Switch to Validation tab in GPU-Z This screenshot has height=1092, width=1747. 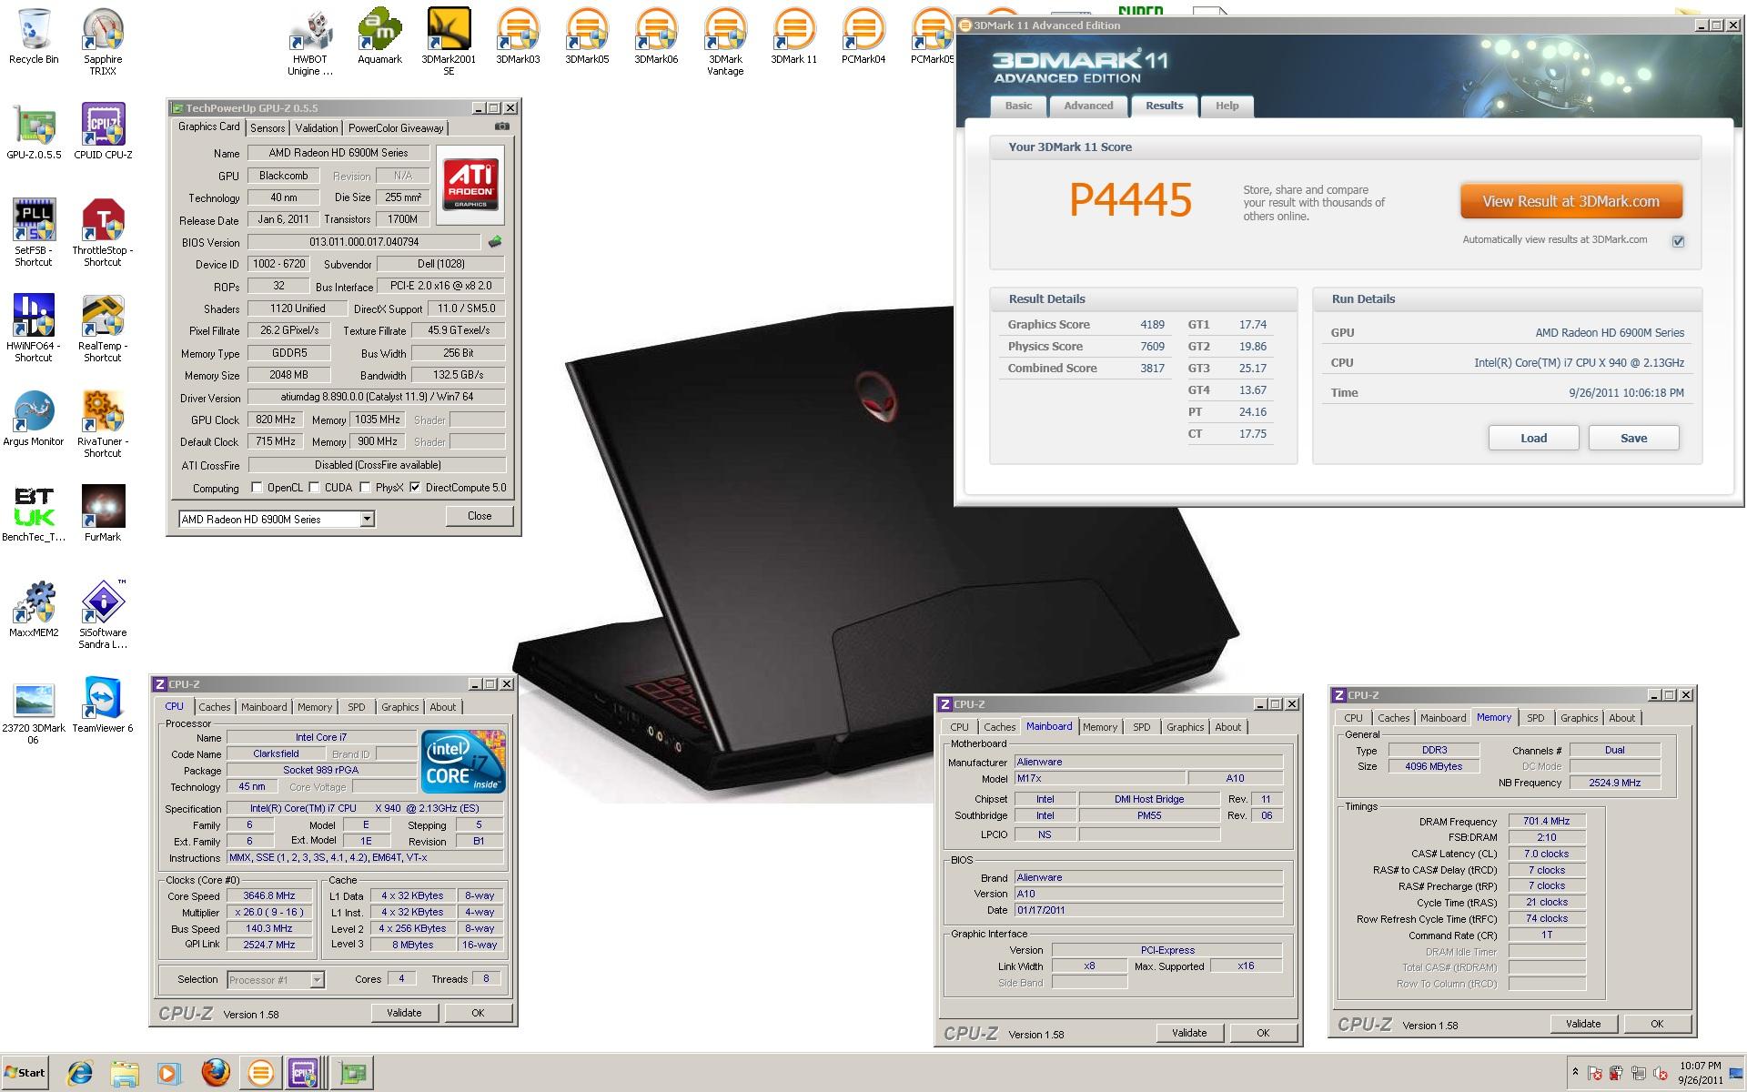317,128
